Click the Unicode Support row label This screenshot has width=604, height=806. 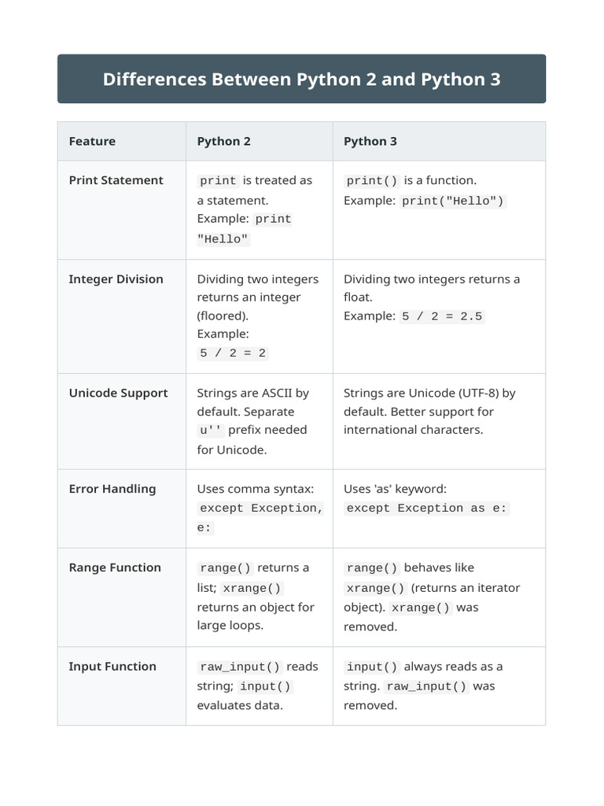click(x=118, y=394)
